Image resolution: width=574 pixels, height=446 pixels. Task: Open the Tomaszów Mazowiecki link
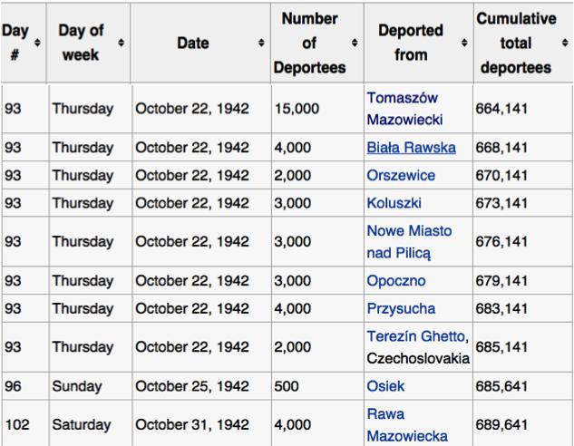[404, 109]
